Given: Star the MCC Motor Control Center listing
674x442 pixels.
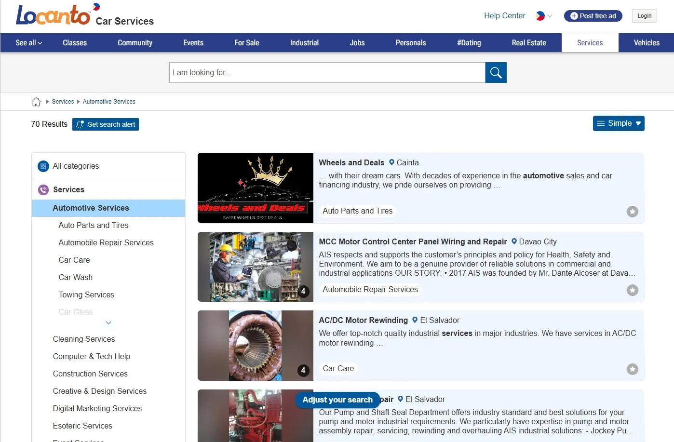Looking at the screenshot, I should [x=632, y=290].
